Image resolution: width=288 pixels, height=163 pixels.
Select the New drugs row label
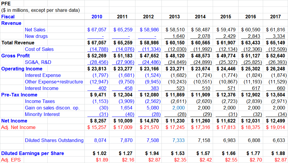click(36, 36)
